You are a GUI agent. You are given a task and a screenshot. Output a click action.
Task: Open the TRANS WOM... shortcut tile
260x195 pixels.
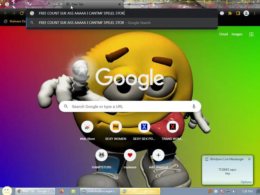(172, 131)
